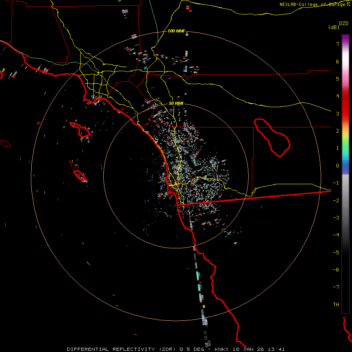Viewport: 352px width, 352px height.
Task: Click the 100 NMI range ring label
Action: coord(176,31)
